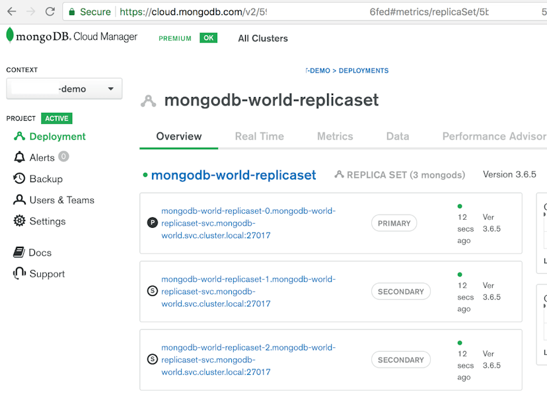
Task: Open Settings in the sidebar
Action: coord(48,221)
